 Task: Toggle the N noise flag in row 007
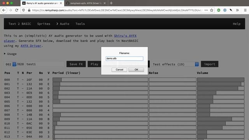coord(23,110)
